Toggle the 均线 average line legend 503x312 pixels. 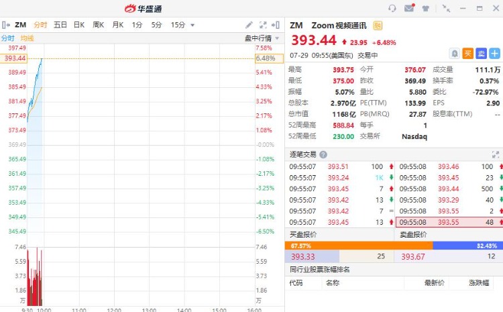27,38
